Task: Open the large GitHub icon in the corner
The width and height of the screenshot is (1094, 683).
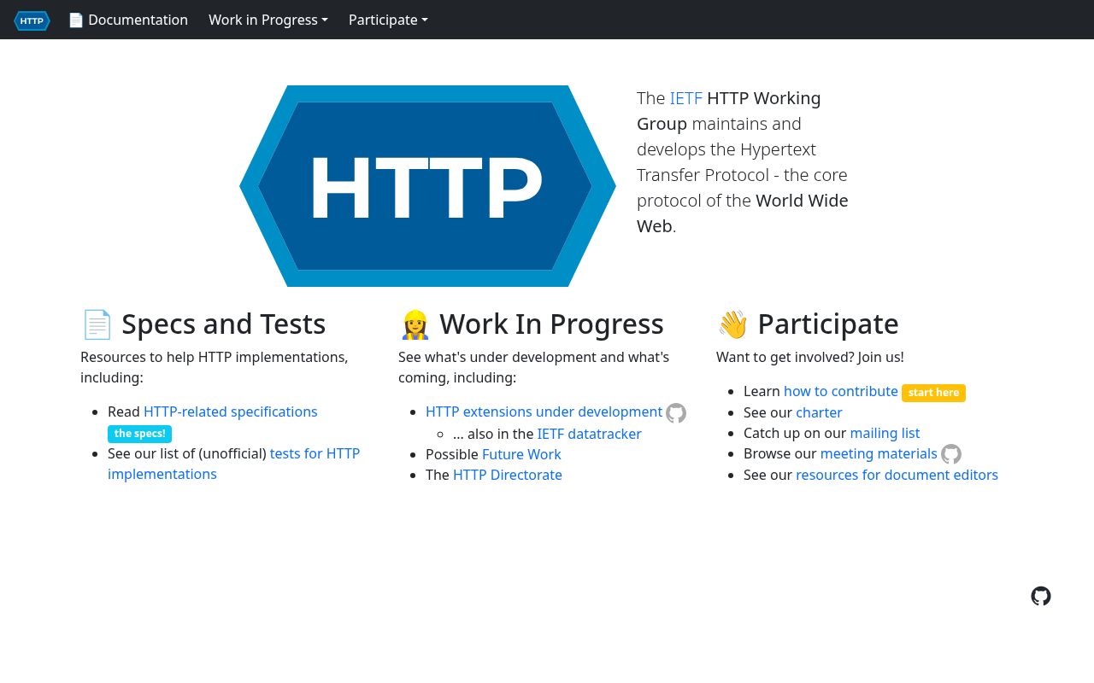Action: click(1041, 596)
